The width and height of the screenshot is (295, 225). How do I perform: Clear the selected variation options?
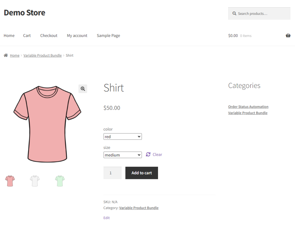[157, 155]
